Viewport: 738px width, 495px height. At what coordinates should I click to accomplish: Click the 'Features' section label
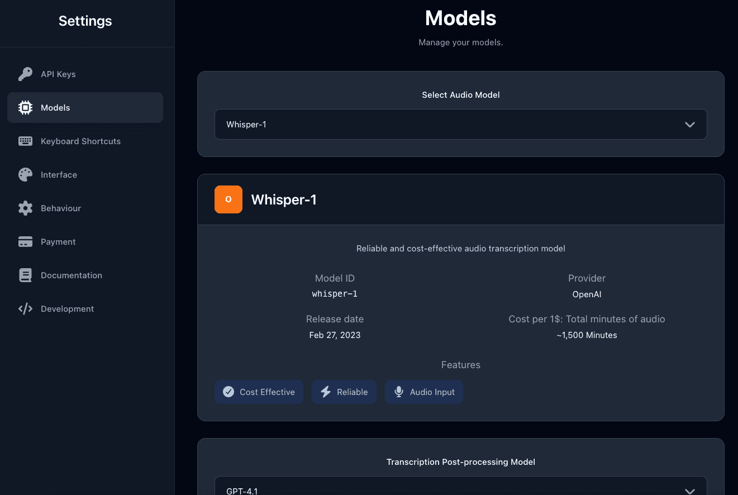coord(461,365)
